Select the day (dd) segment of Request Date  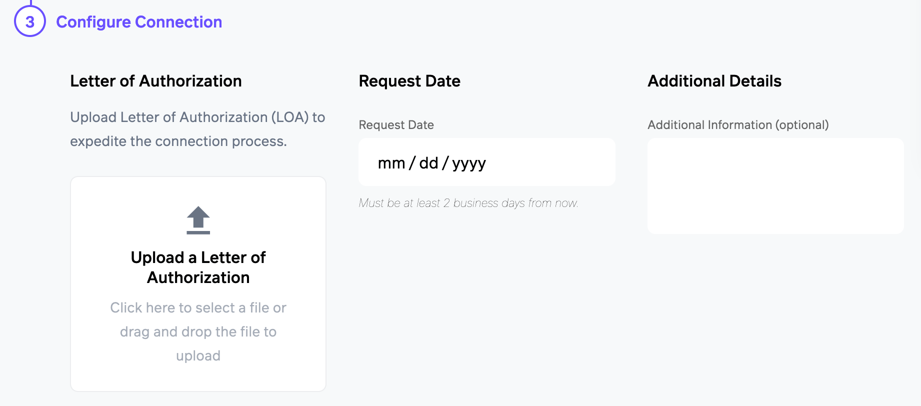(x=428, y=163)
